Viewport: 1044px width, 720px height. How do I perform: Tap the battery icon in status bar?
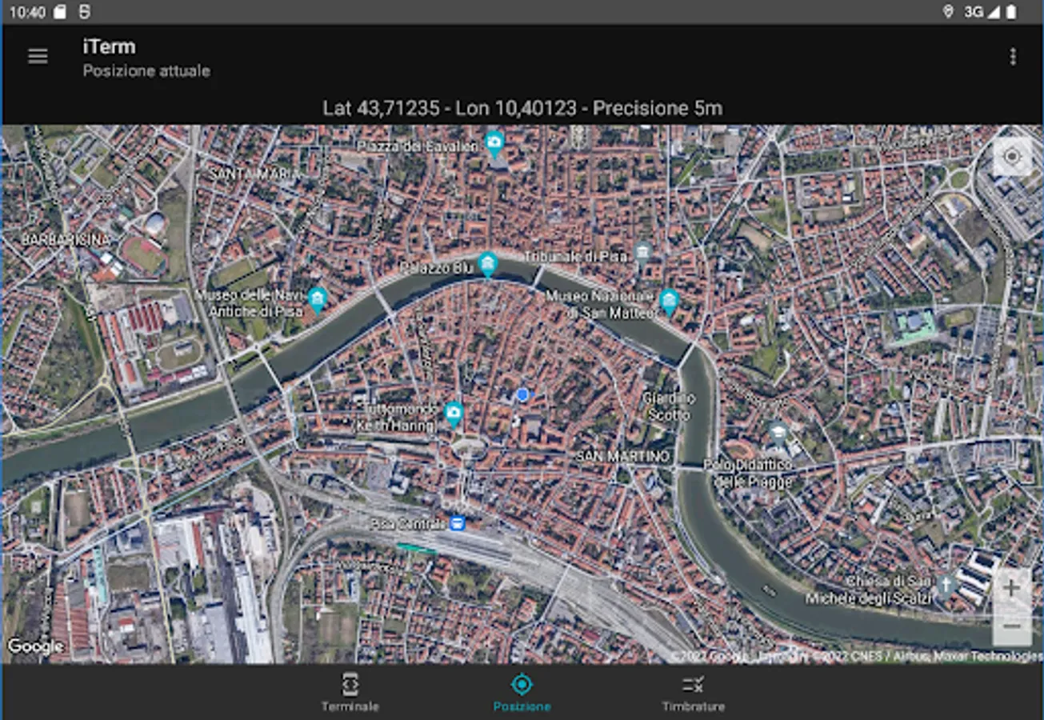point(1011,11)
